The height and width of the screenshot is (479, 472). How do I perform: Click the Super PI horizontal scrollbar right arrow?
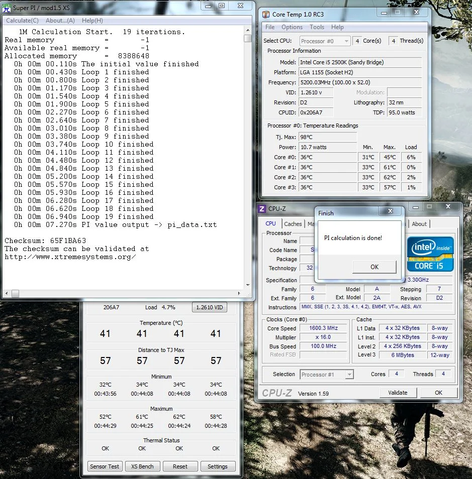click(239, 293)
